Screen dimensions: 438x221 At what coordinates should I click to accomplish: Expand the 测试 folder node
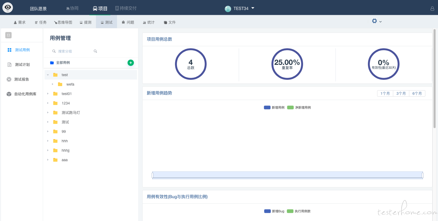(48, 122)
